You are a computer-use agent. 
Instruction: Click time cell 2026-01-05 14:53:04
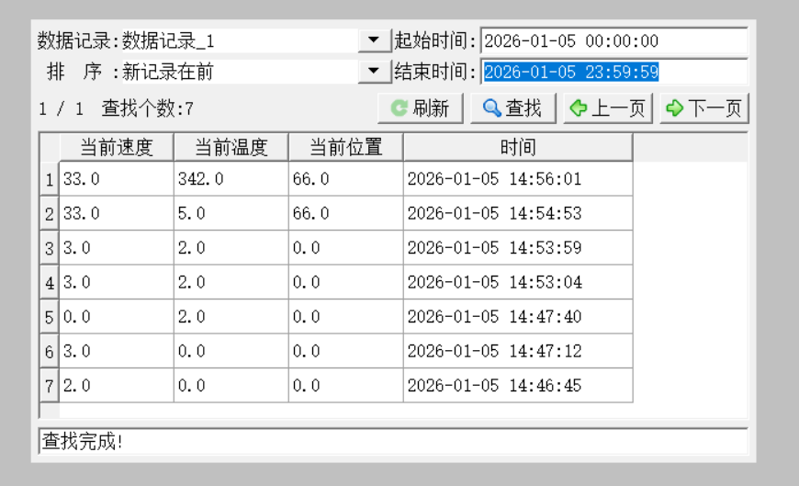tap(518, 282)
